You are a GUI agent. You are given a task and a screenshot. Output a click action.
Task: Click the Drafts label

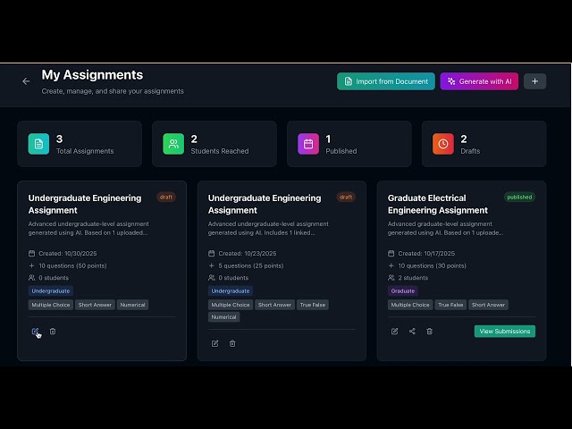(x=470, y=151)
